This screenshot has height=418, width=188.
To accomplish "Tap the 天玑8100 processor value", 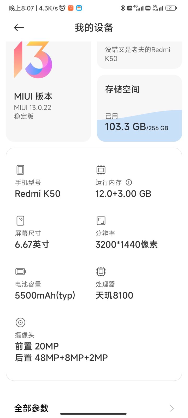I will tap(114, 295).
